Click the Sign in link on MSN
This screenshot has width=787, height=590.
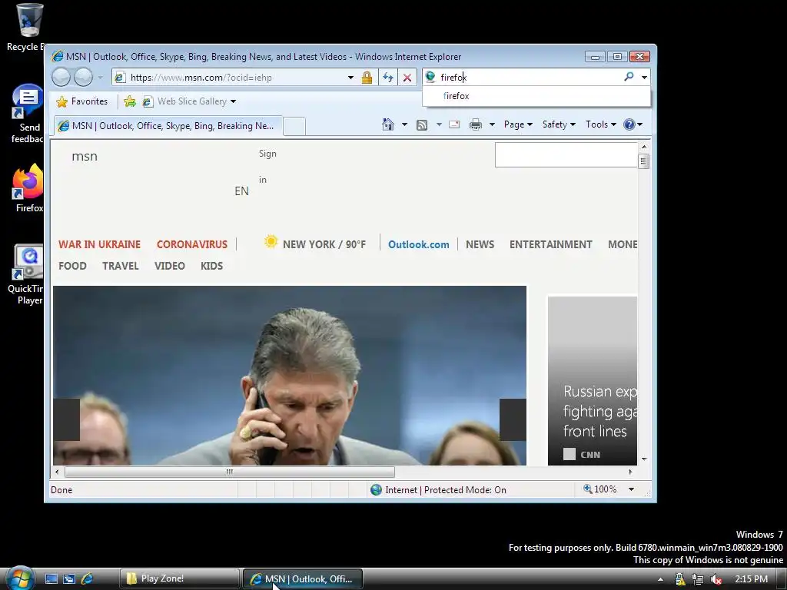click(267, 167)
